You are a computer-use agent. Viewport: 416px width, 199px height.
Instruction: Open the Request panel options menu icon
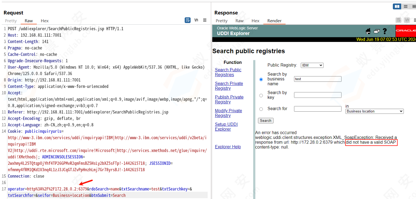point(205,20)
